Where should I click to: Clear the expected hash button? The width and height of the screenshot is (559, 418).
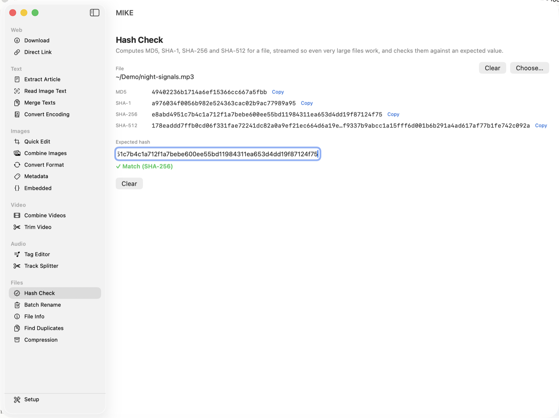click(129, 184)
